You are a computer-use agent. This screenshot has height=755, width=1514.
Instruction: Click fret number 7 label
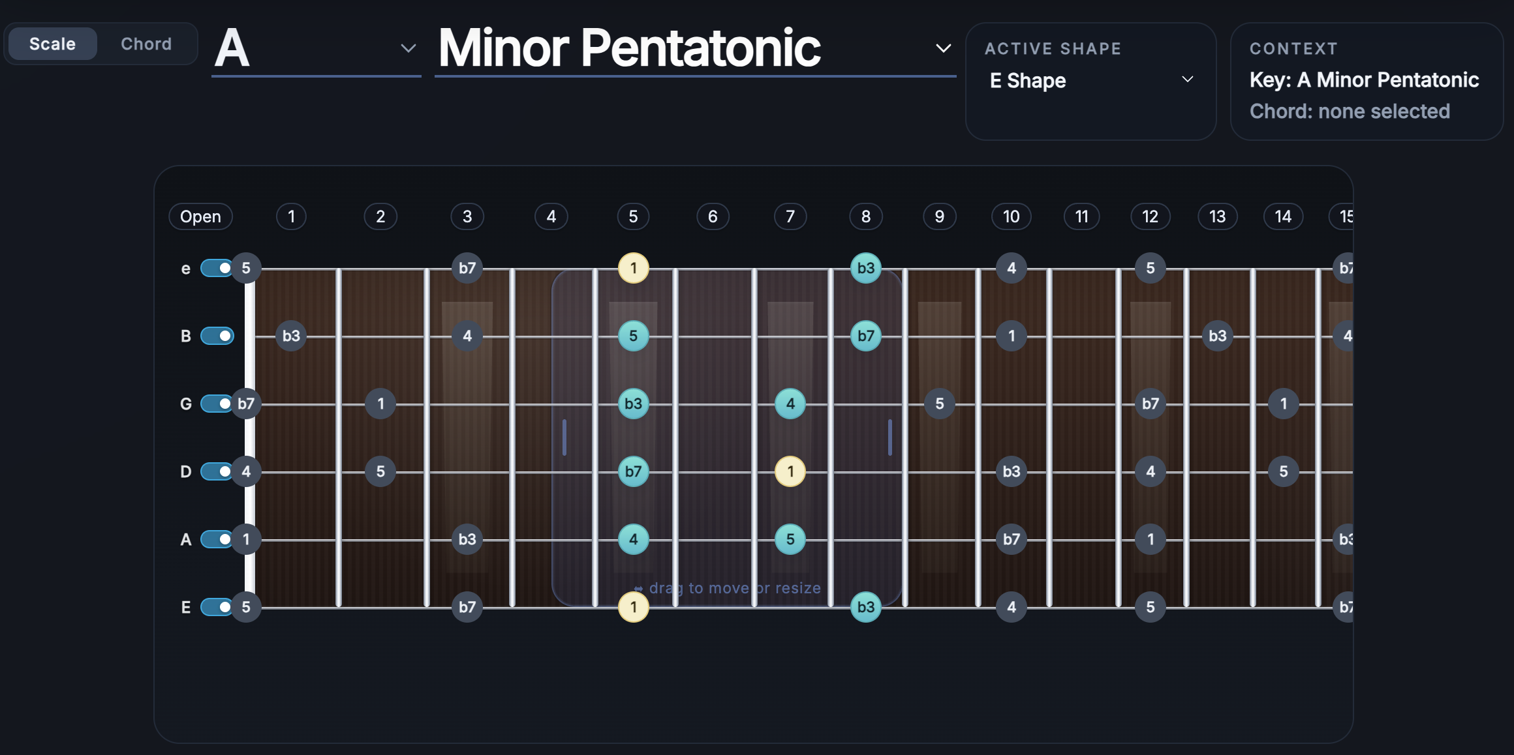[790, 216]
